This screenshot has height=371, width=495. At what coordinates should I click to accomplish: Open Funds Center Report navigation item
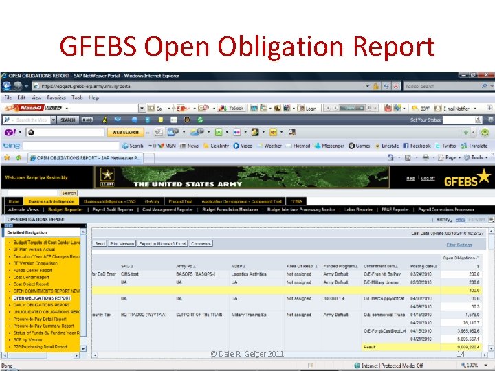(33, 271)
